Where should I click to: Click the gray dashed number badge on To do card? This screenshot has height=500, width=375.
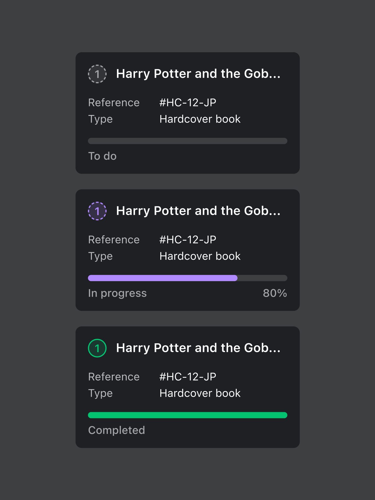97,74
